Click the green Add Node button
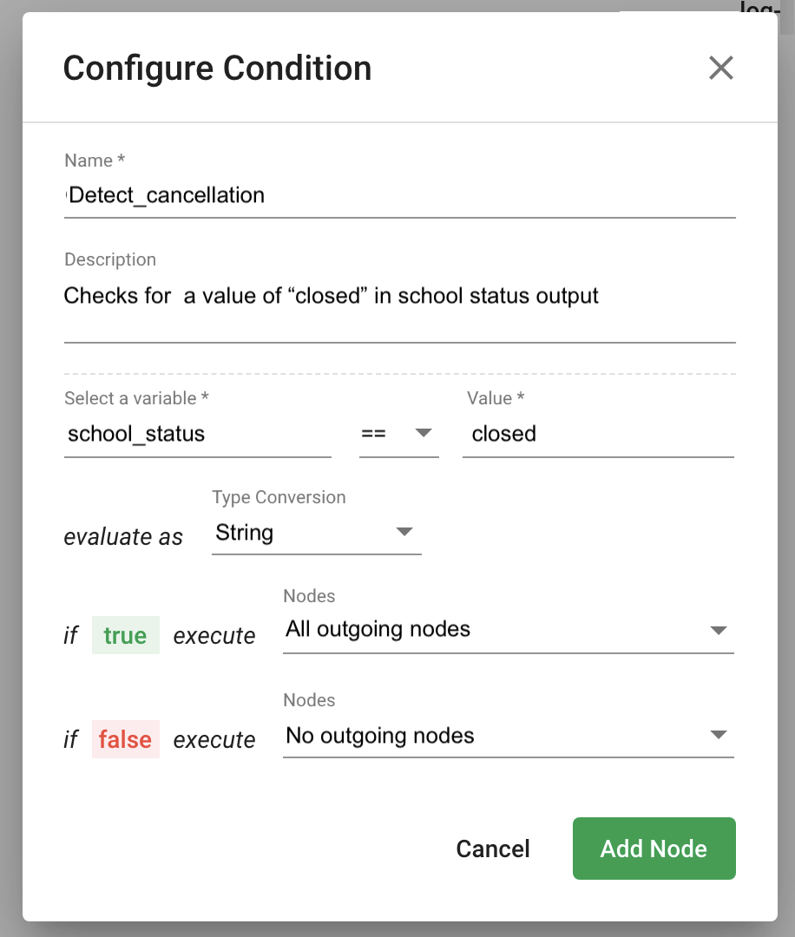 654,848
